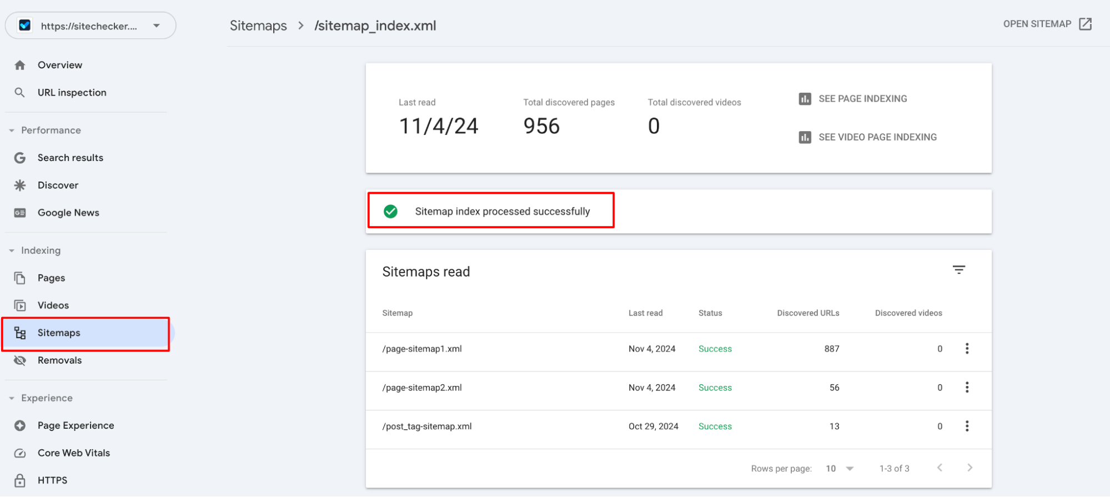Click the Overview home icon
Viewport: 1110px width, 497px height.
[x=20, y=65]
